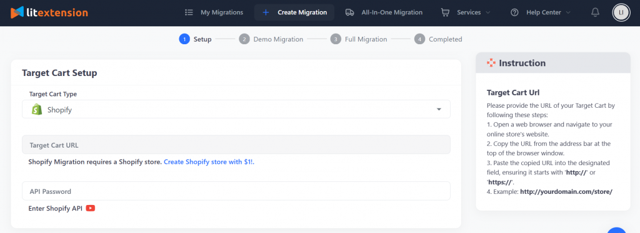Screen dimensions: 640x233
Task: Click the Target Cart Setup heading
Action: [59, 73]
